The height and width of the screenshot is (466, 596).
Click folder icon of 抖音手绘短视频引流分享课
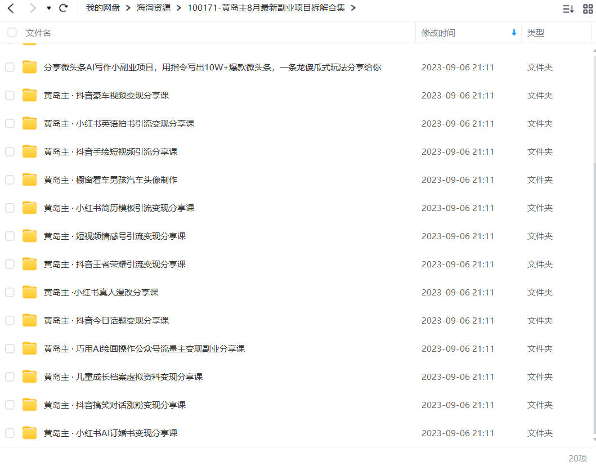point(29,151)
